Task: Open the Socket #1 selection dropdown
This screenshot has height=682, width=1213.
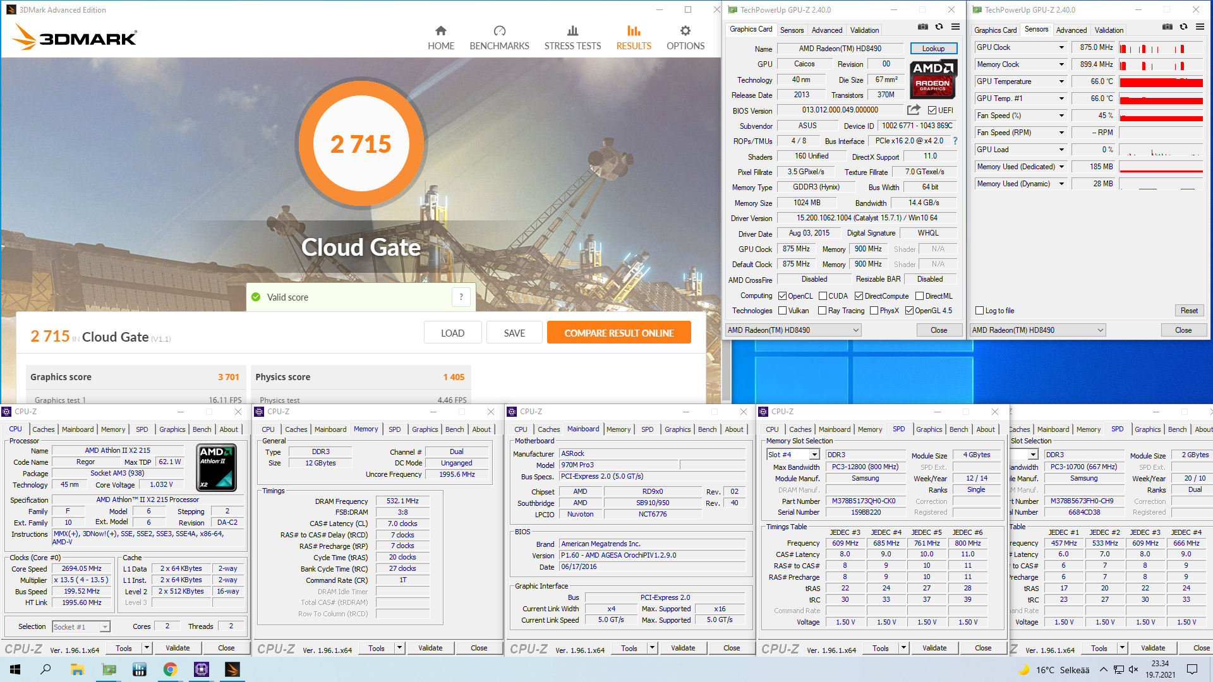Action: 105,627
